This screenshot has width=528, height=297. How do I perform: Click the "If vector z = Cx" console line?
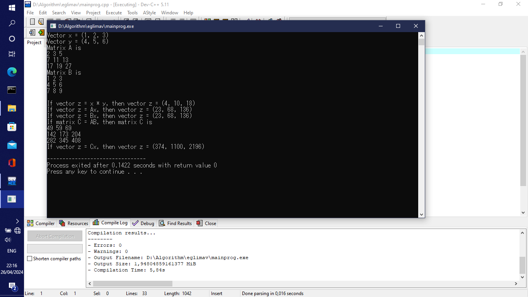pyautogui.click(x=126, y=147)
